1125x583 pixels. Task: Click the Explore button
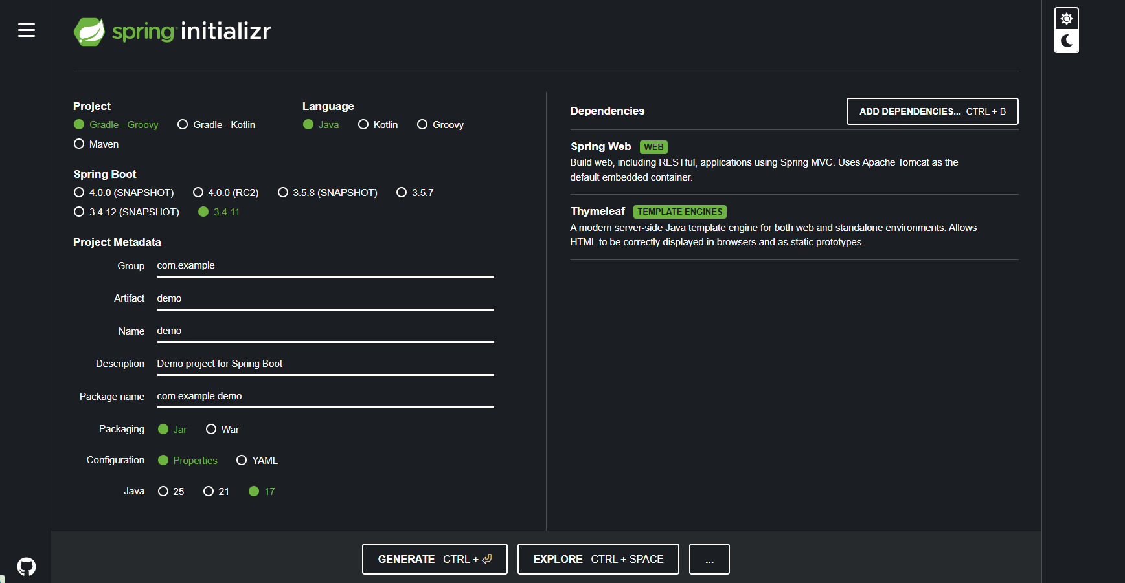click(598, 559)
